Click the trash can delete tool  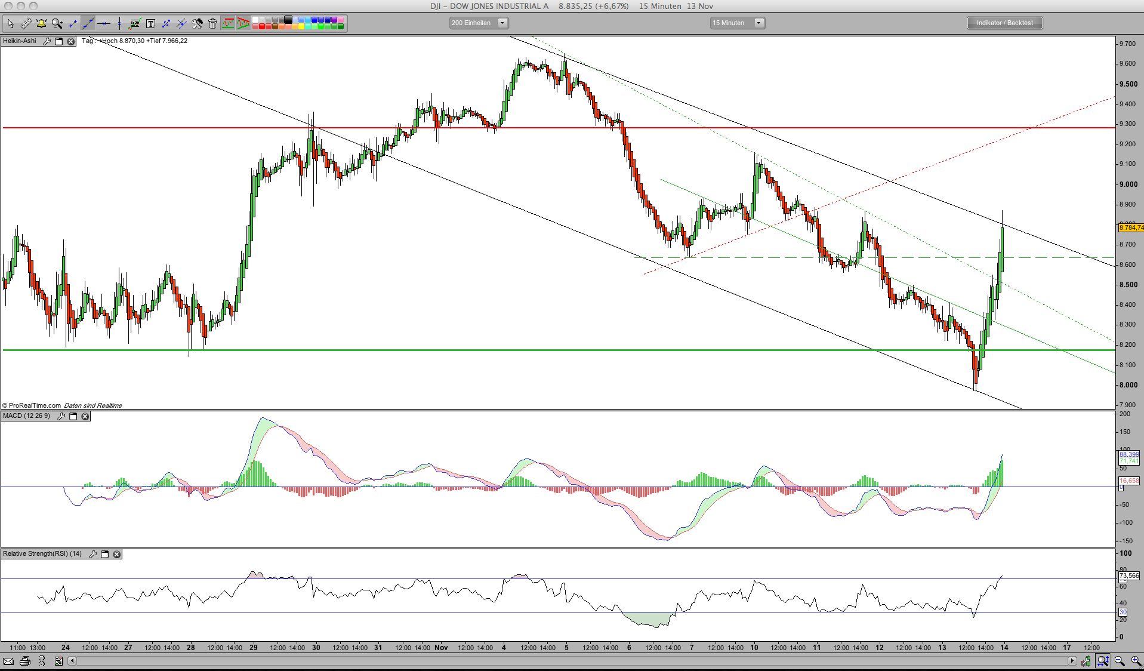point(212,23)
